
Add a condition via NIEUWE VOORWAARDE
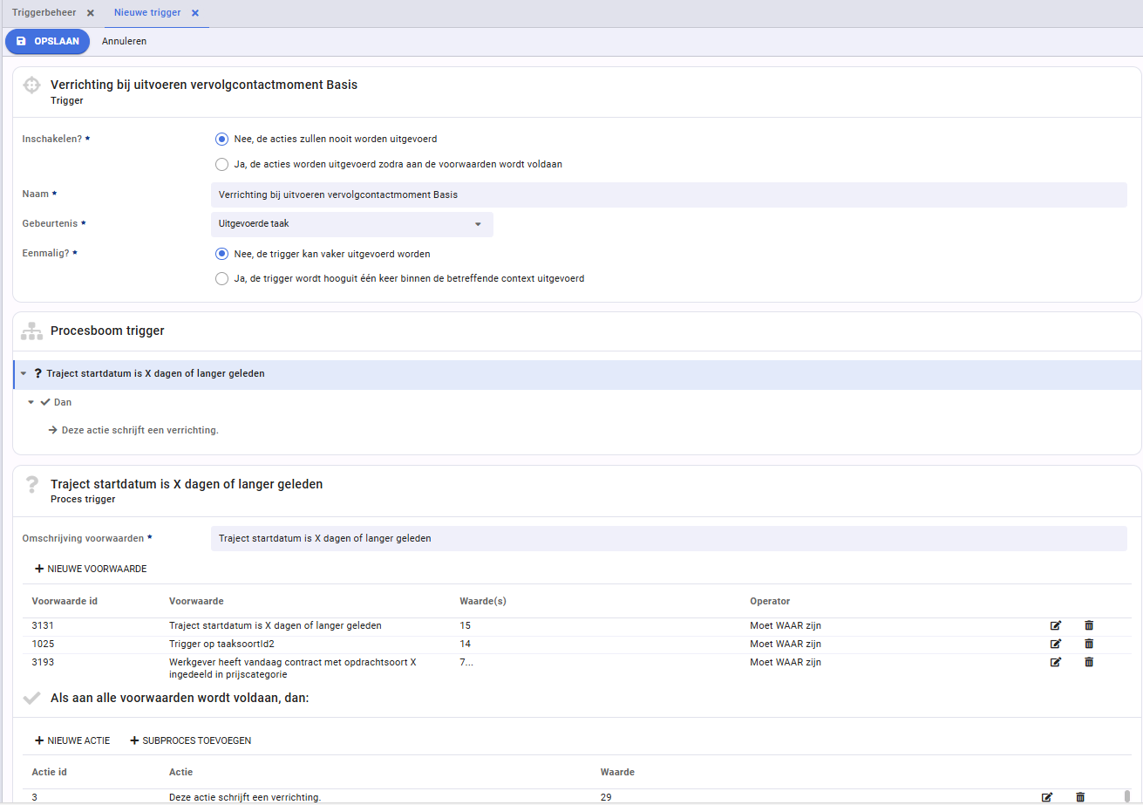91,569
